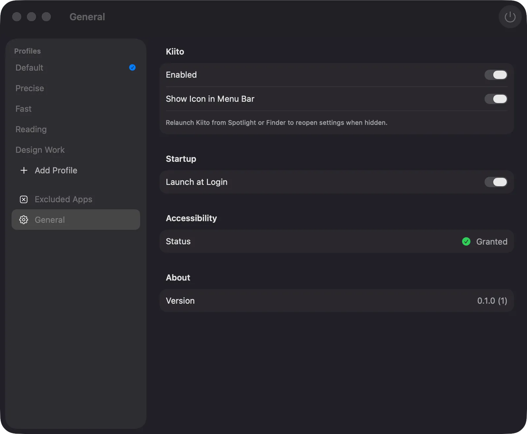
Task: Click the Add Profile button
Action: (76, 170)
